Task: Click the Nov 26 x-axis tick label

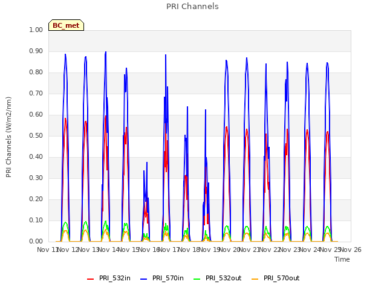Action: (x=351, y=250)
